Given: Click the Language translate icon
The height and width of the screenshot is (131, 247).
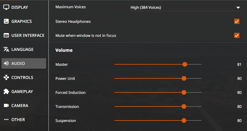Looking at the screenshot, I should 6,49.
